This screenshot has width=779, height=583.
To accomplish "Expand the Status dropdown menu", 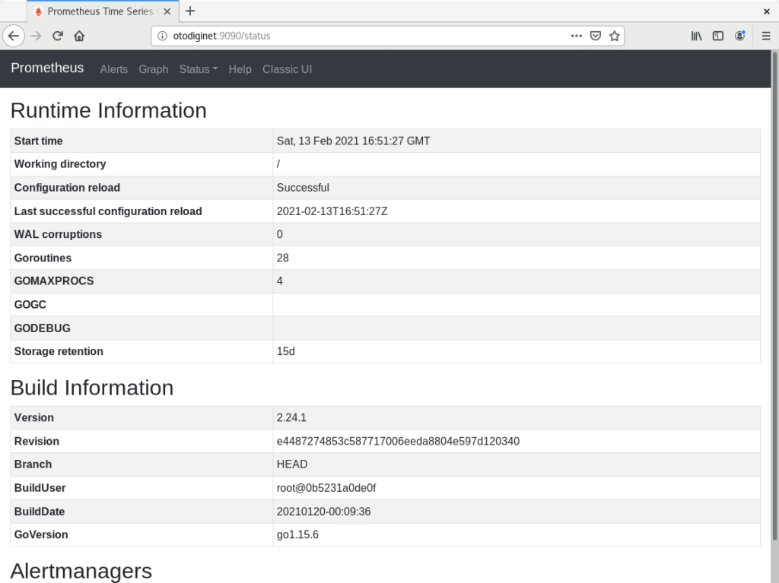I will (199, 69).
